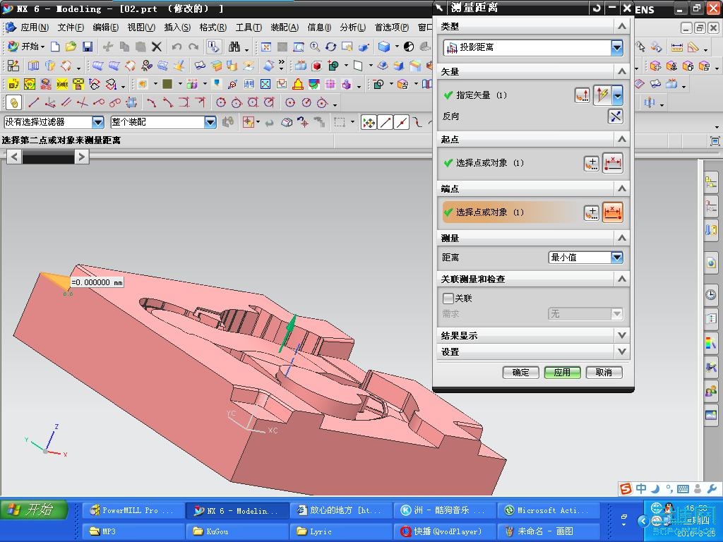Save the part with floppy disk icon
This screenshot has width=723, height=542.
[x=88, y=47]
